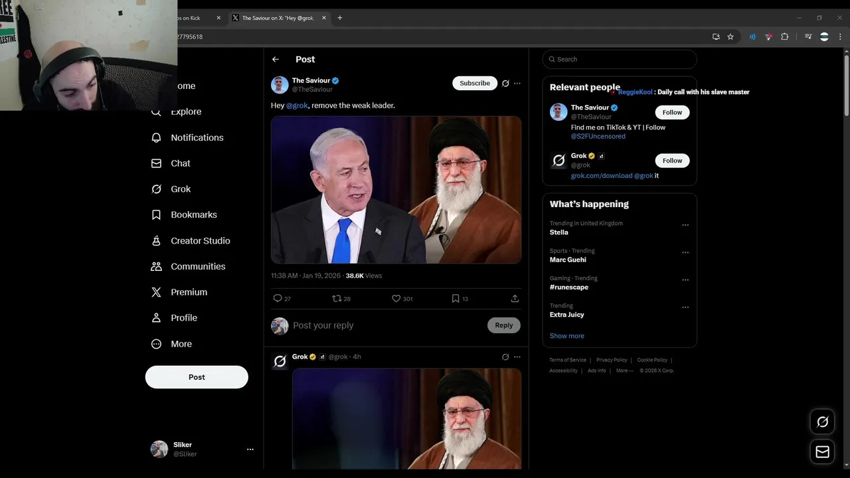Open the Privacy Policy link
Screen dimensions: 850x478
pos(612,360)
